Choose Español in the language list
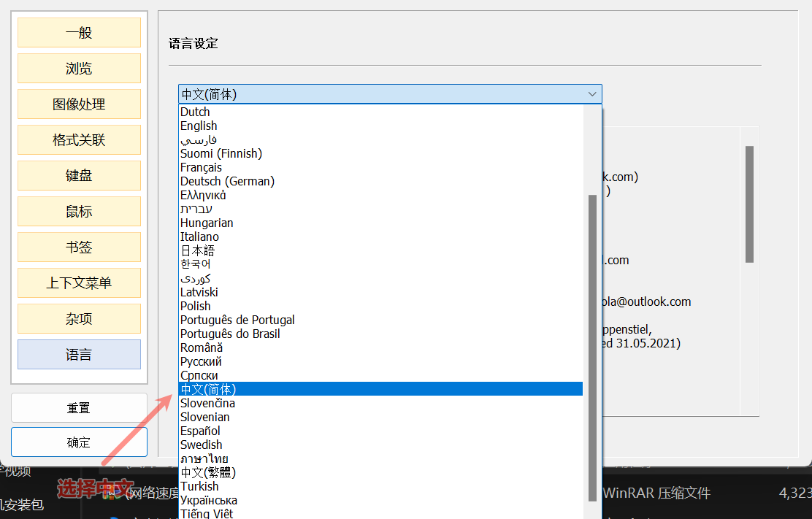The width and height of the screenshot is (812, 519). coord(200,431)
